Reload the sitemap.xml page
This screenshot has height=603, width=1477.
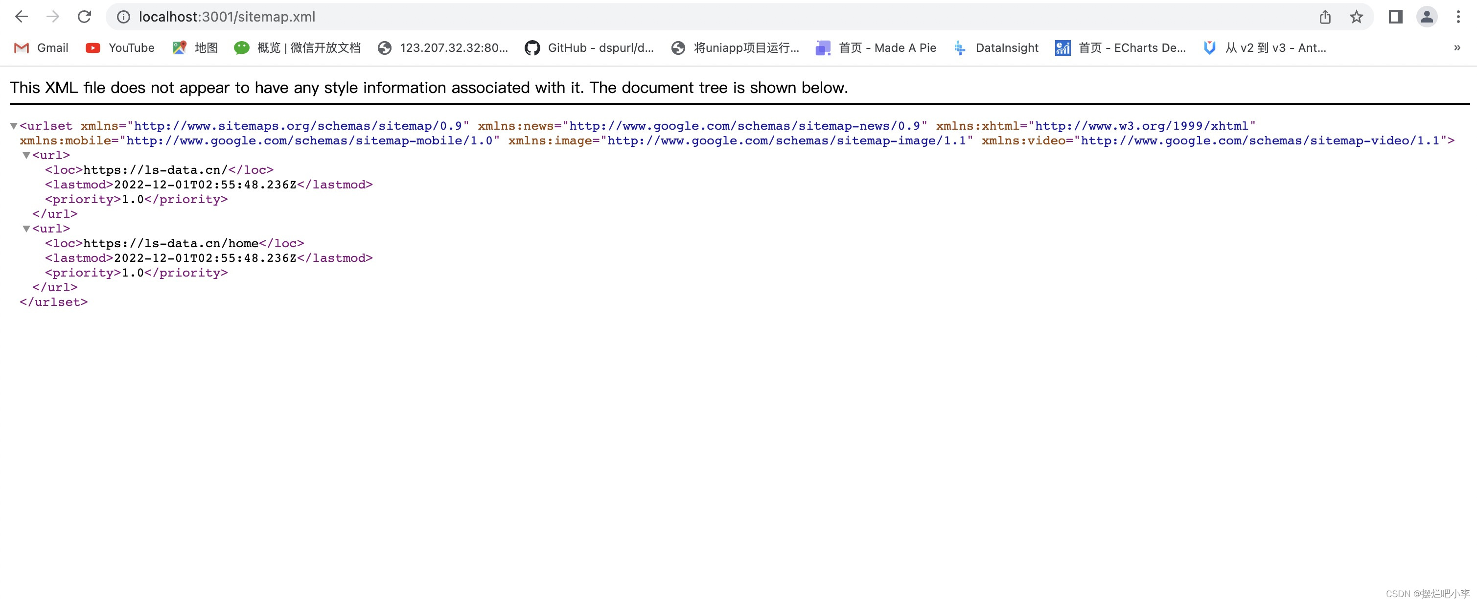point(84,17)
